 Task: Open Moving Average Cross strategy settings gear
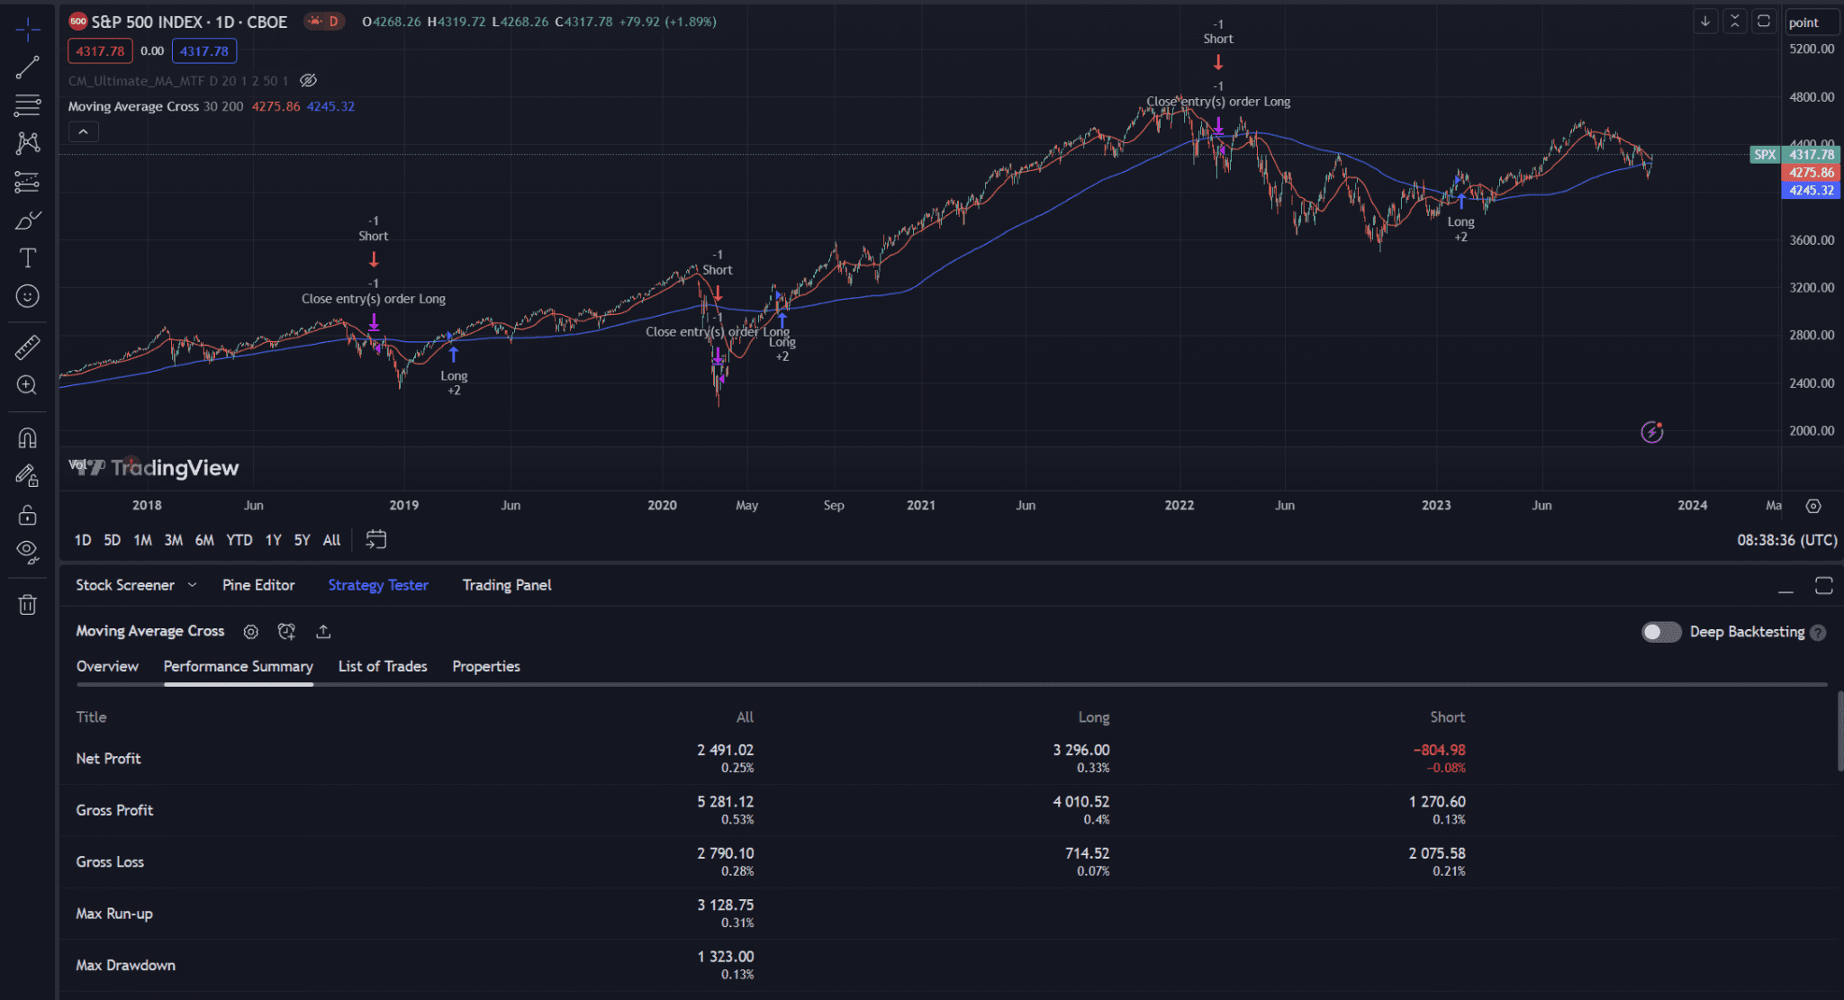[250, 631]
